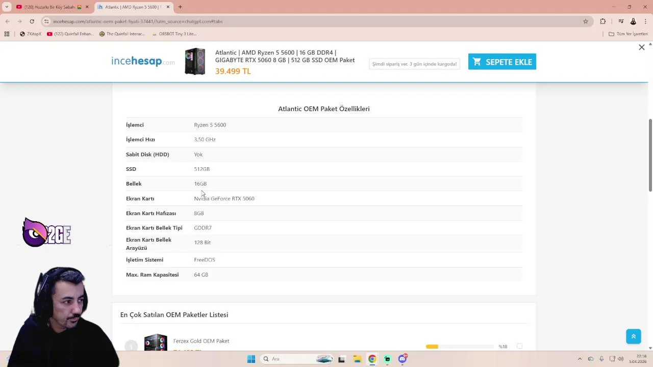Close the sticky product header bar
Screen dimensions: 653x367
[x=642, y=47]
